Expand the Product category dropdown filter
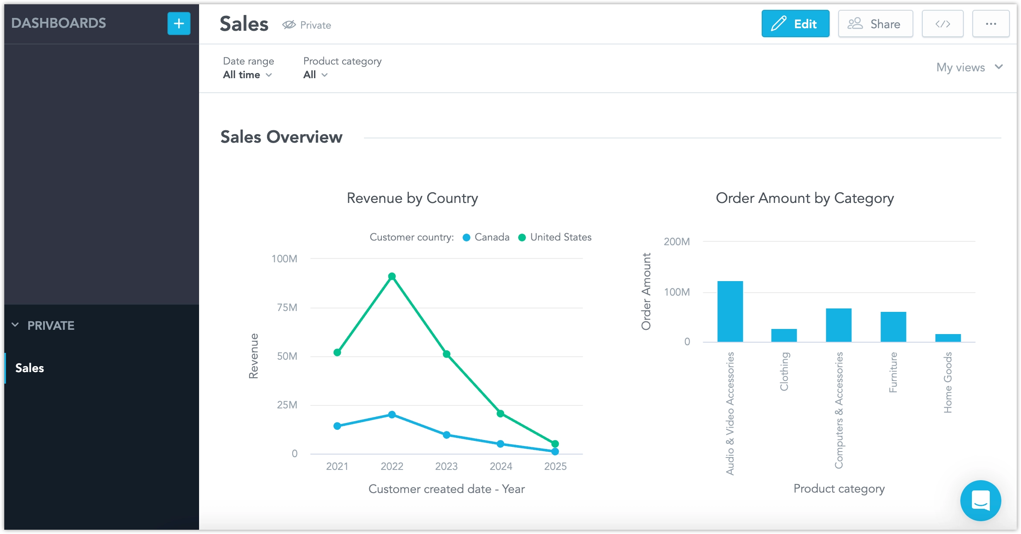Viewport: 1021px width, 534px height. tap(314, 74)
